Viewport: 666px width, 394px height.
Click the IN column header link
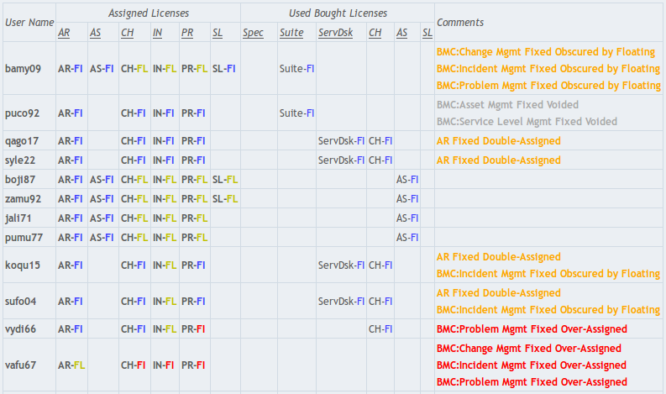(157, 33)
